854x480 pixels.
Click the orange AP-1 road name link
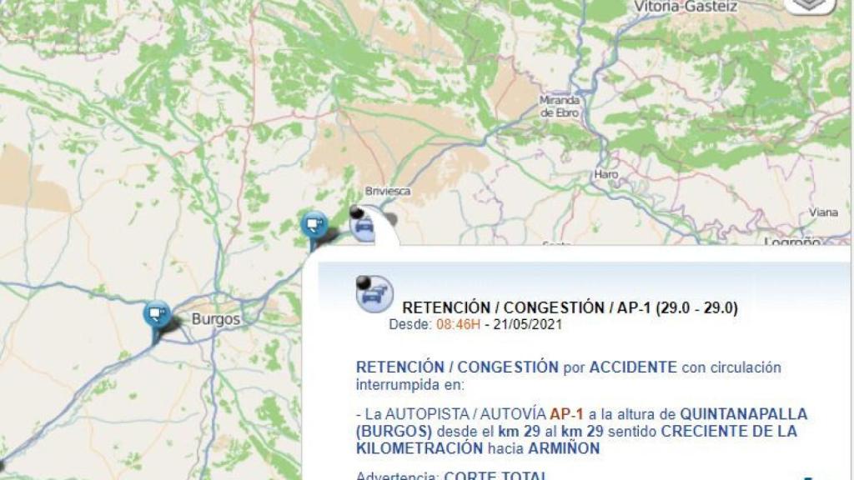(x=566, y=414)
